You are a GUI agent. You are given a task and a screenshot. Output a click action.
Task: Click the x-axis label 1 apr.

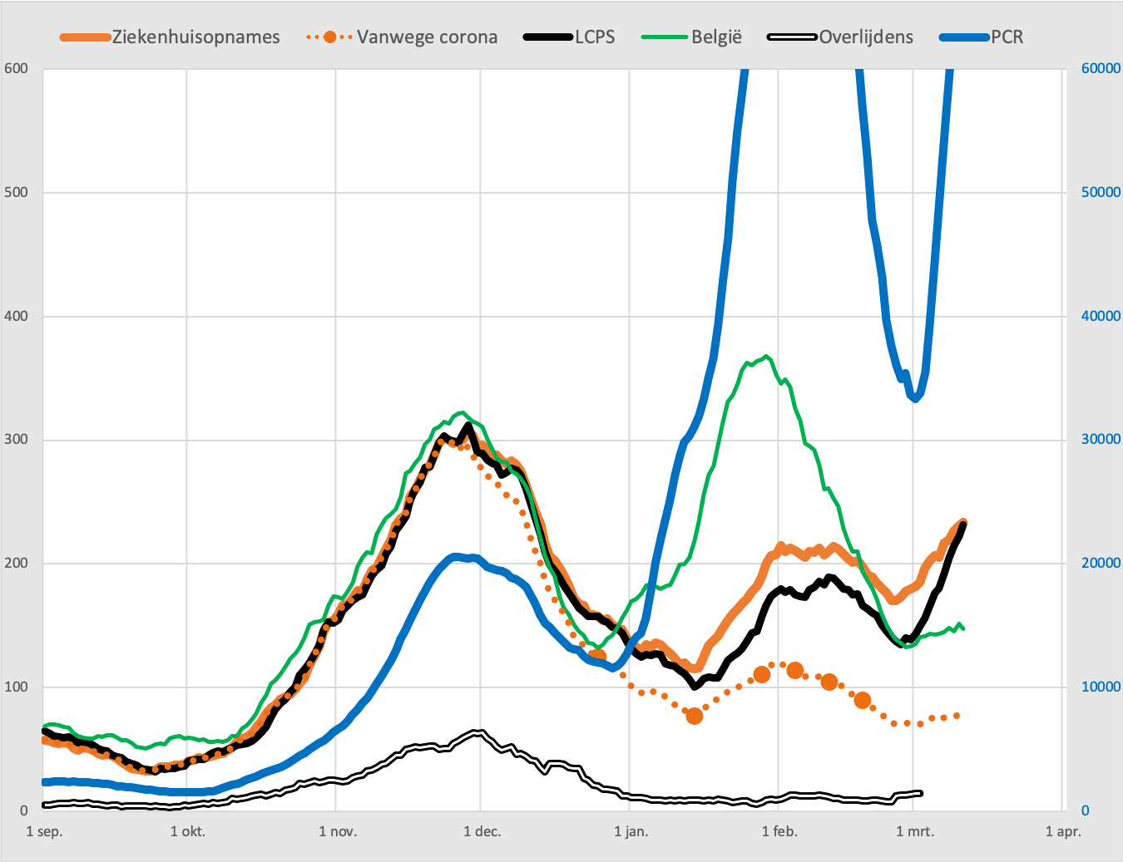click(x=1063, y=831)
